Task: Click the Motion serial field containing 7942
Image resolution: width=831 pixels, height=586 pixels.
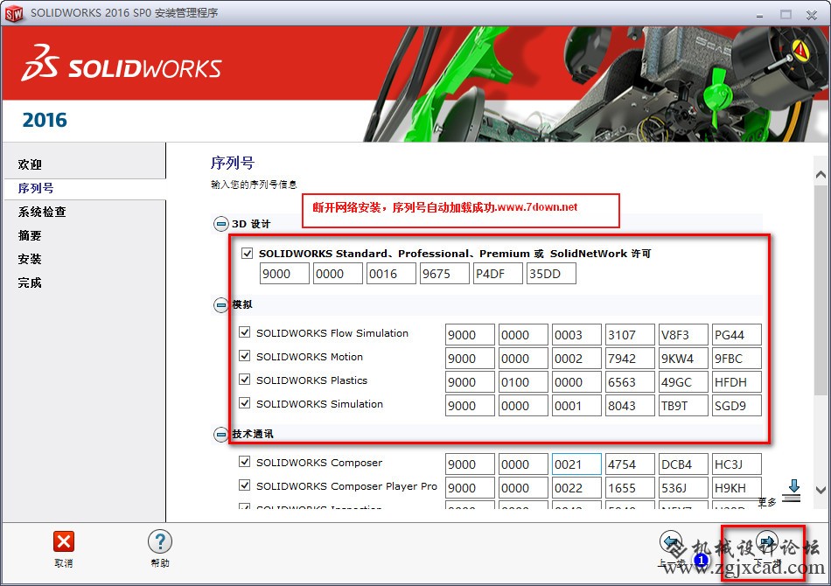Action: 630,359
